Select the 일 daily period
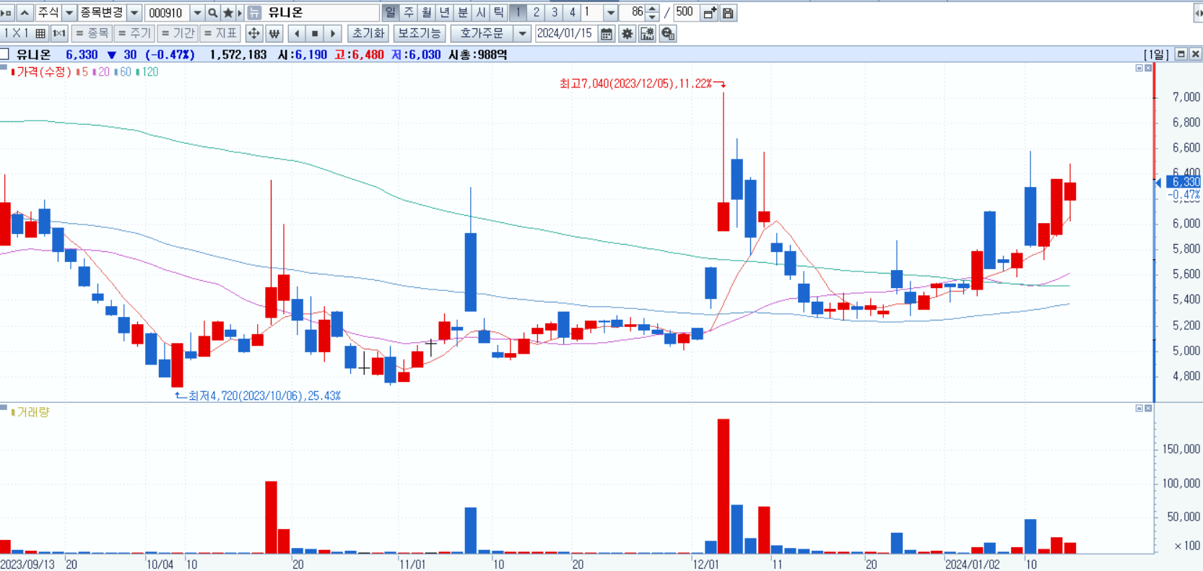Screen dimensions: 1203x571 [x=390, y=13]
